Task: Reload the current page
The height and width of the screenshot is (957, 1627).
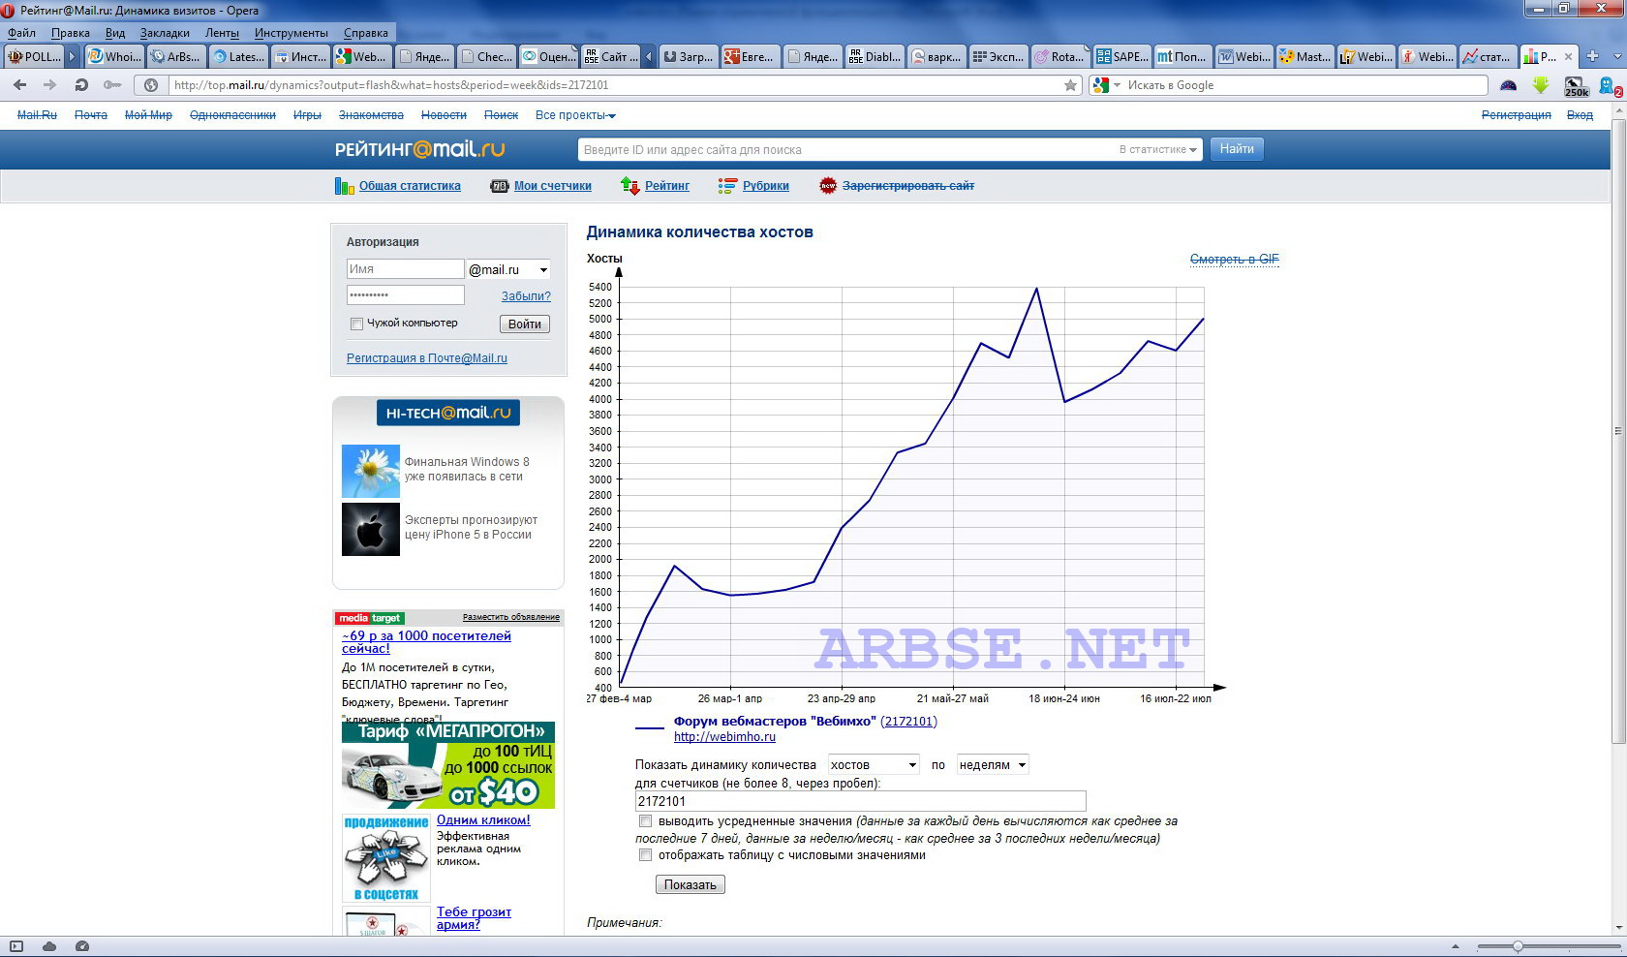Action: point(81,85)
